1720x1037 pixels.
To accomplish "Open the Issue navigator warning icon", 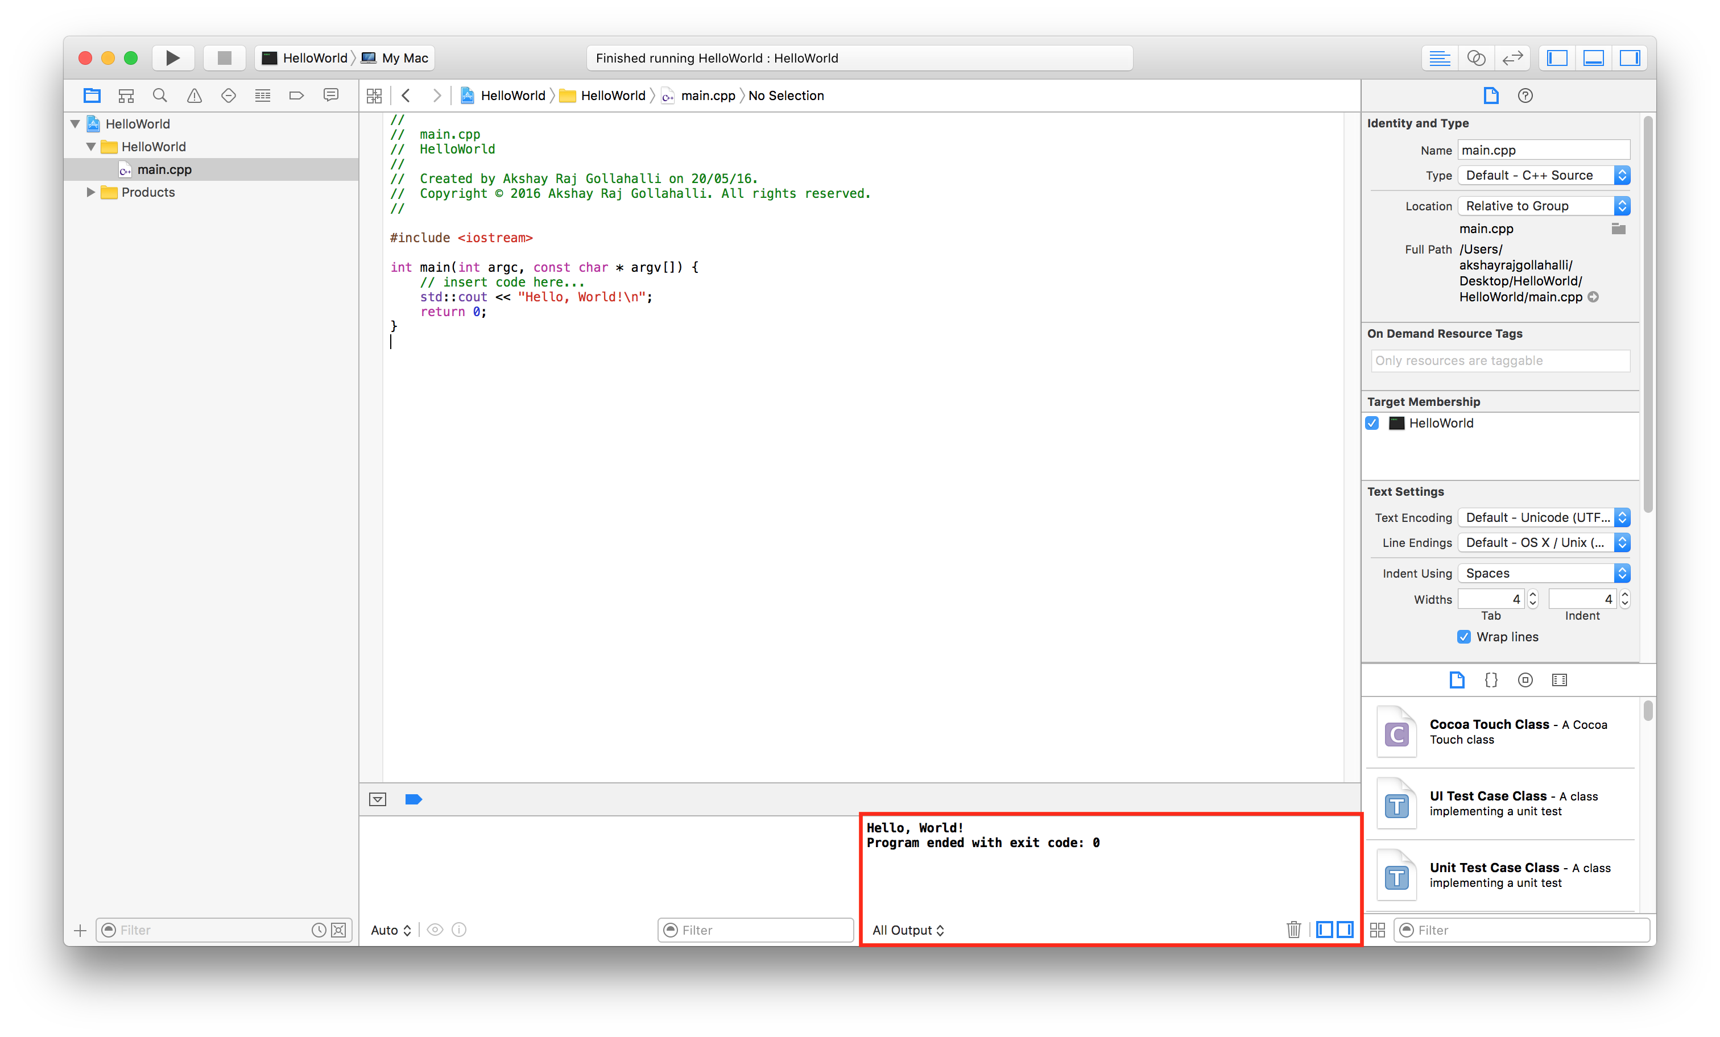I will (194, 96).
